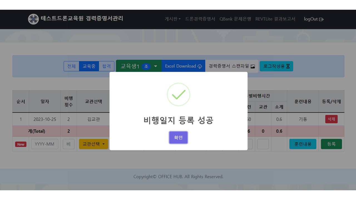Click the YYYY-MM date input field
The image size is (356, 200).
(45, 144)
